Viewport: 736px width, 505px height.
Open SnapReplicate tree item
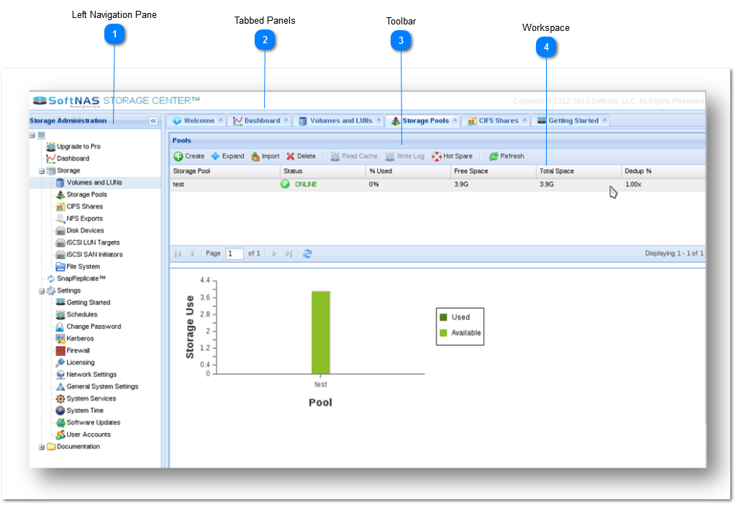(76, 279)
